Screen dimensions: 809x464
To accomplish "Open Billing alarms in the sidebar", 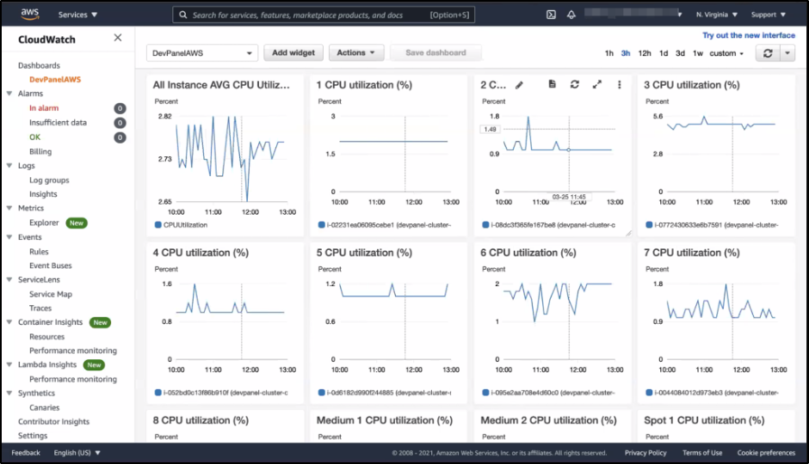I will [x=40, y=151].
